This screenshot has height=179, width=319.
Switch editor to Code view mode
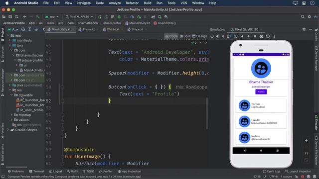click(171, 36)
